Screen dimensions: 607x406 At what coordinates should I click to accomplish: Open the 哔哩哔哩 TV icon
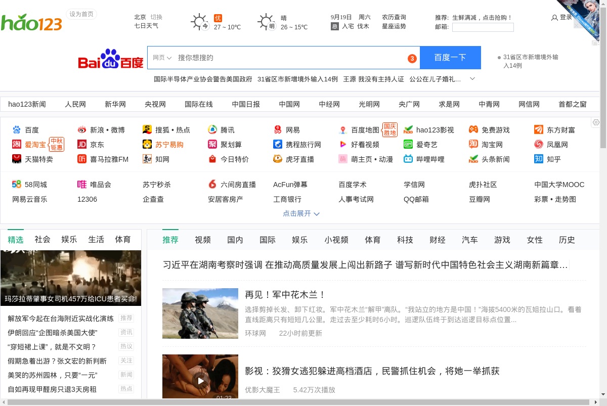(x=408, y=159)
